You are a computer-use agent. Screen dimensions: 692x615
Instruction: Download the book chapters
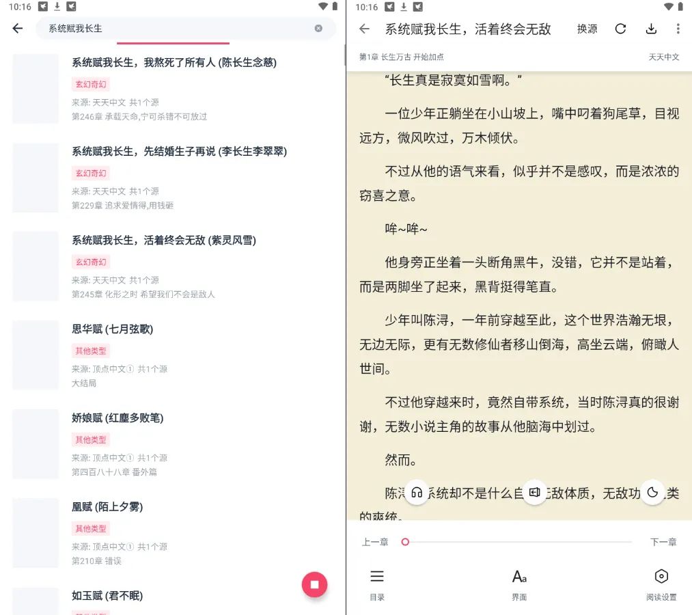pyautogui.click(x=650, y=29)
